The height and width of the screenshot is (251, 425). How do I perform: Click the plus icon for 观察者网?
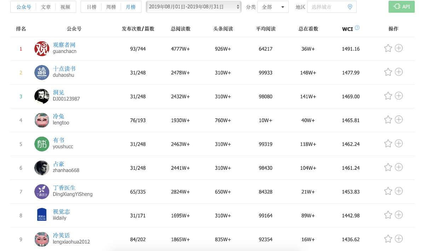399,48
